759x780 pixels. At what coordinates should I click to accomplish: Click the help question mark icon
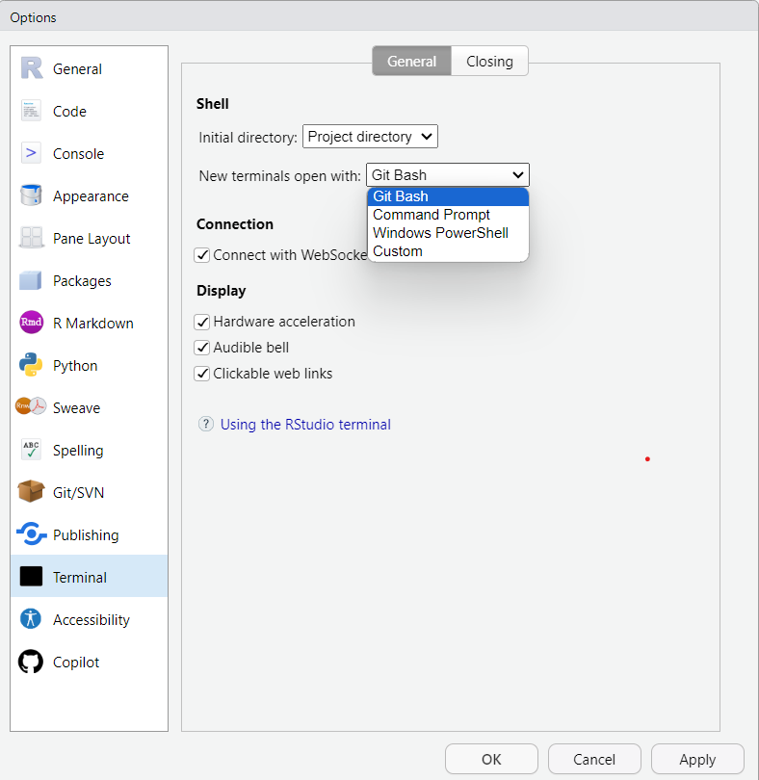[x=206, y=424]
